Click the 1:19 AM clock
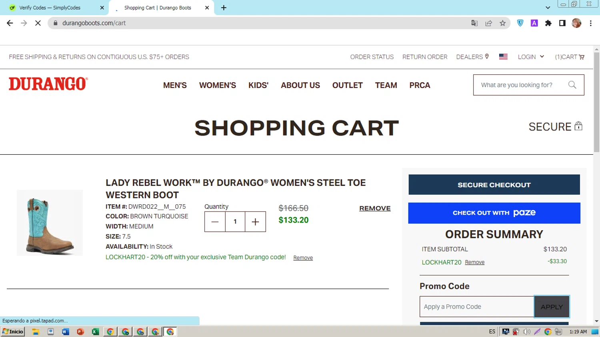 pos(578,331)
